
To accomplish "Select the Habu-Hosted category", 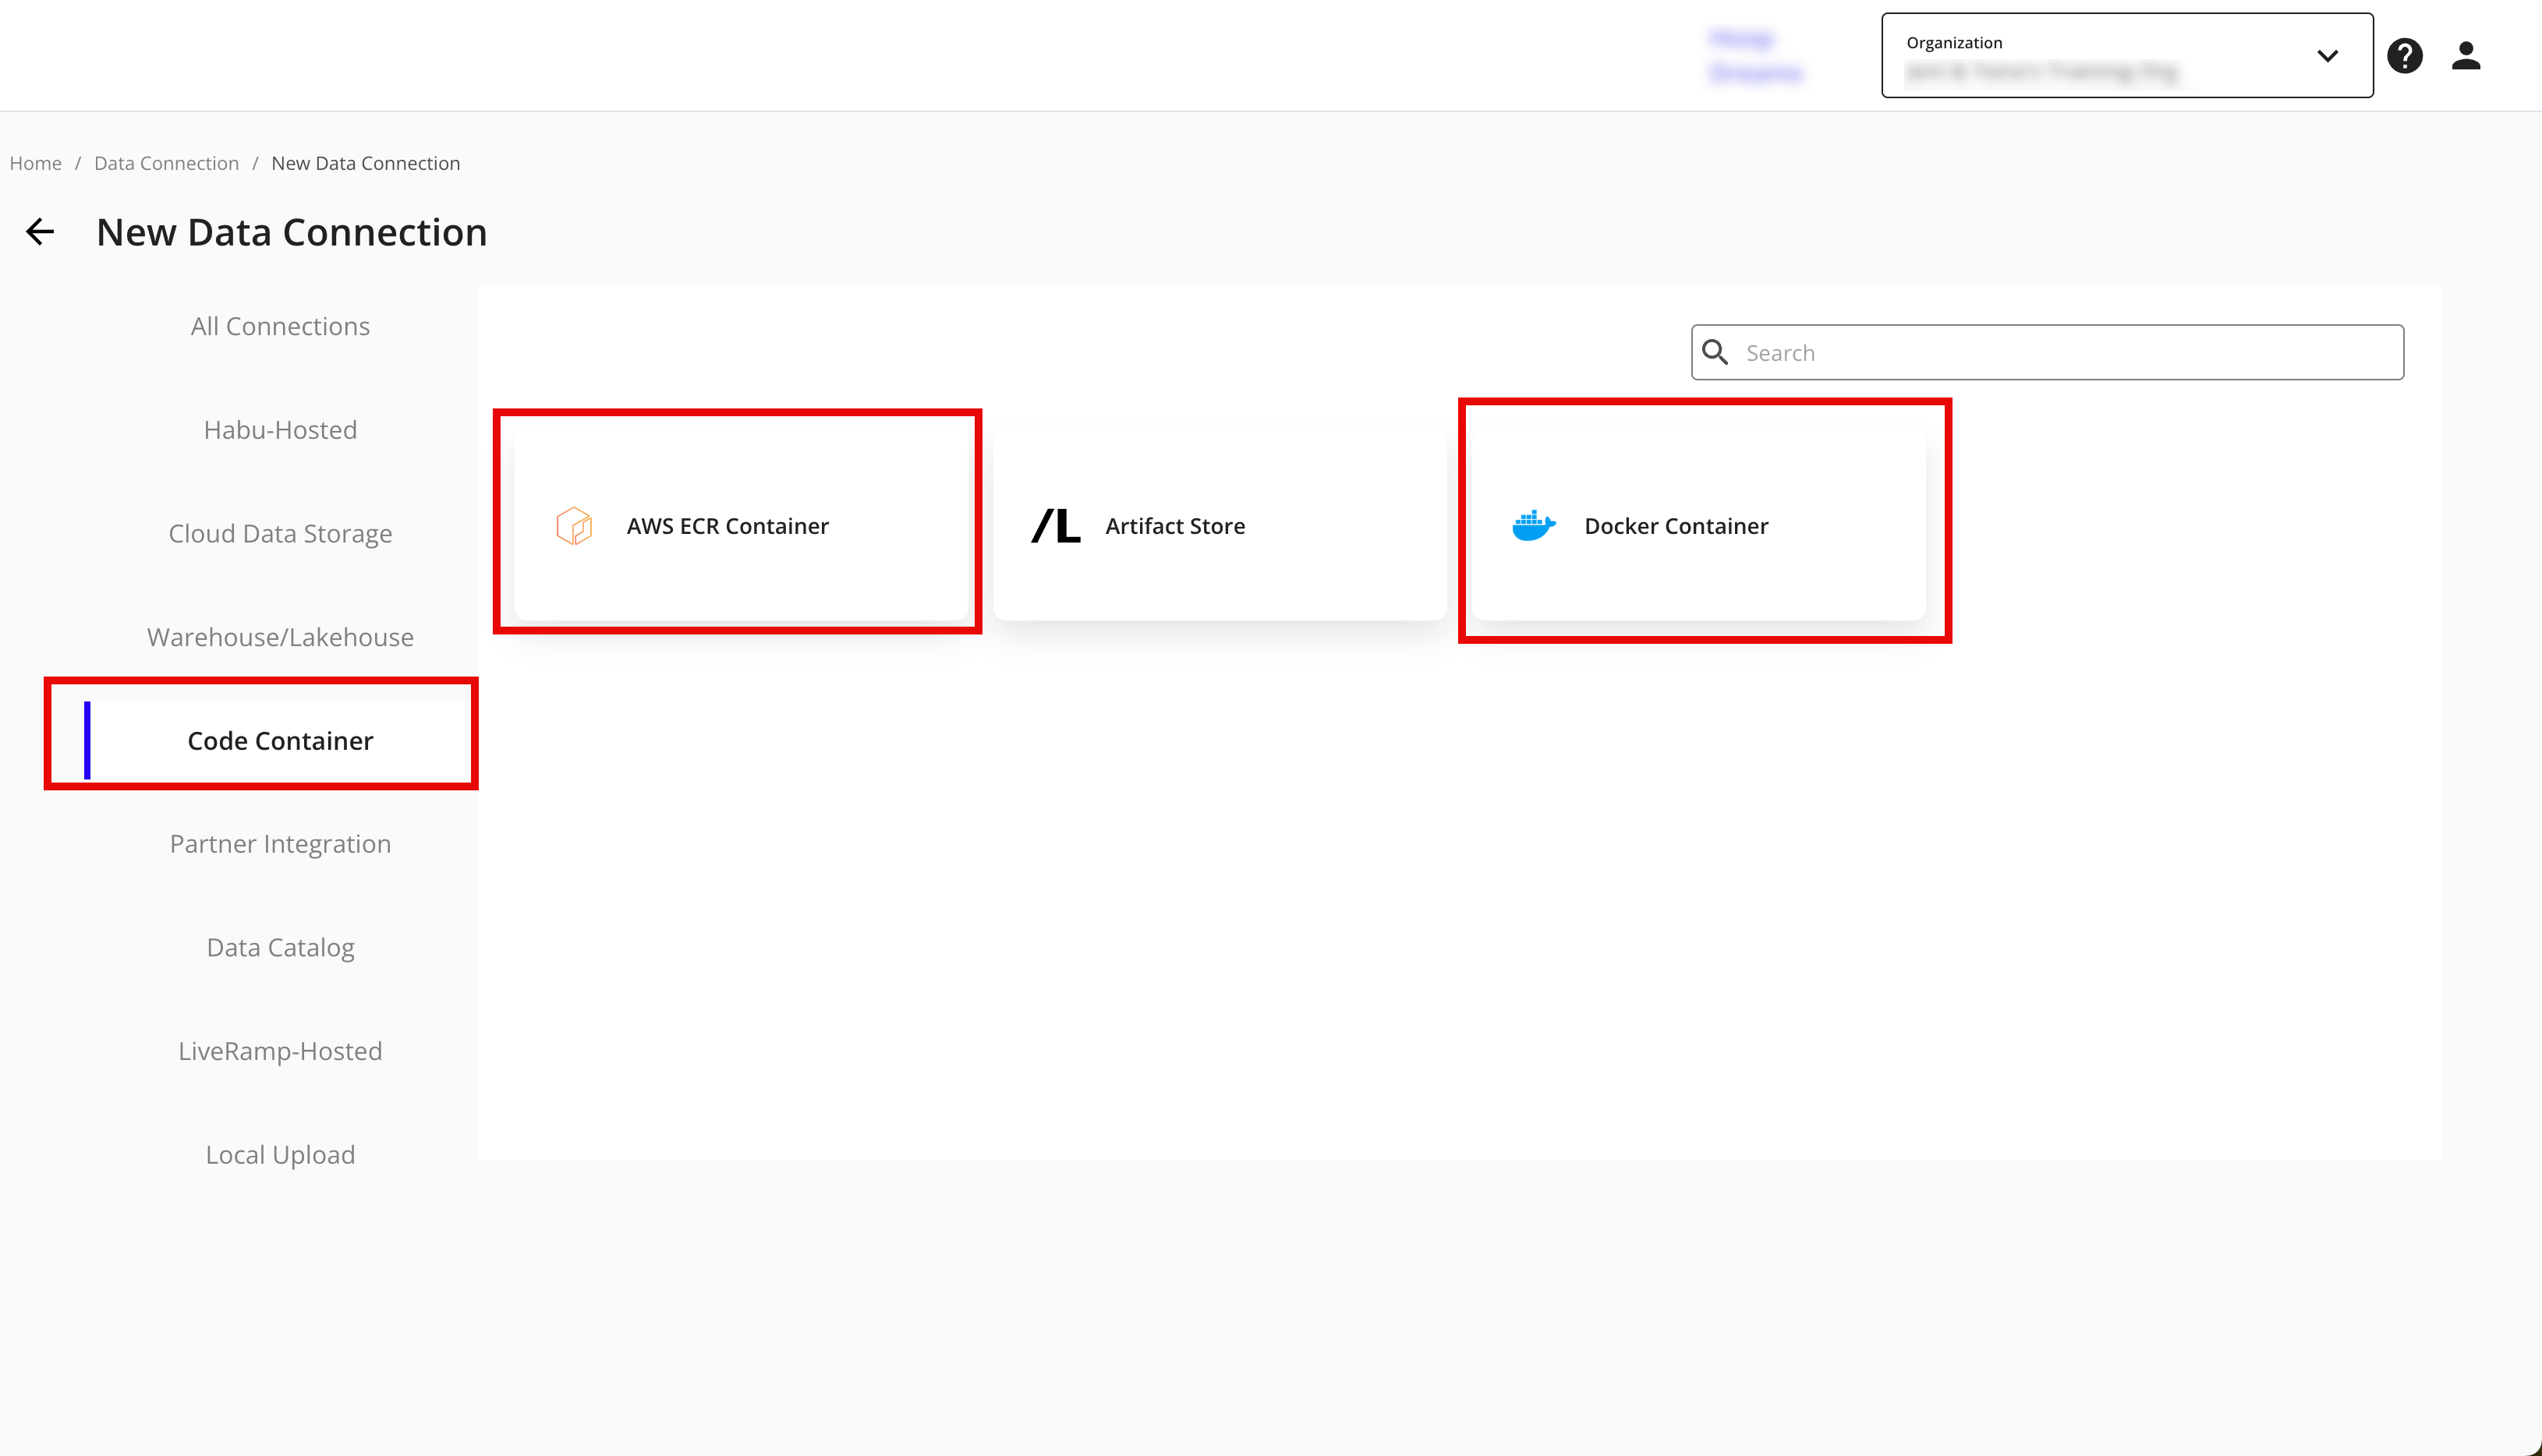I will (280, 430).
